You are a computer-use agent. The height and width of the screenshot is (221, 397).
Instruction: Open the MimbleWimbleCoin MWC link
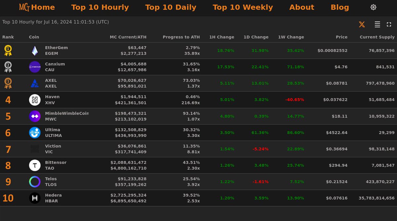click(x=67, y=116)
